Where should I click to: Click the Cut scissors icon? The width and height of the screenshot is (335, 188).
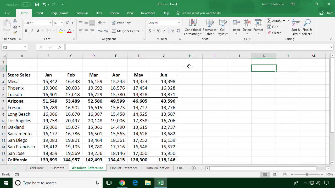coord(15,21)
